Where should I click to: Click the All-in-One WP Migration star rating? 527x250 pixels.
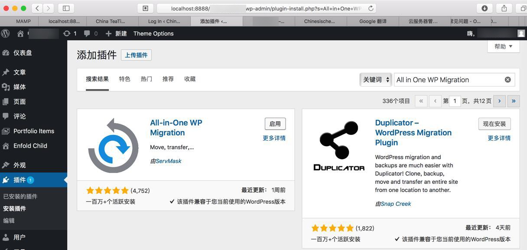[107, 190]
